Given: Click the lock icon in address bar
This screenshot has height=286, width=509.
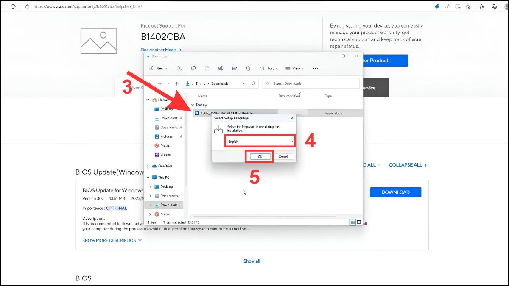Looking at the screenshot, I should (28, 6).
